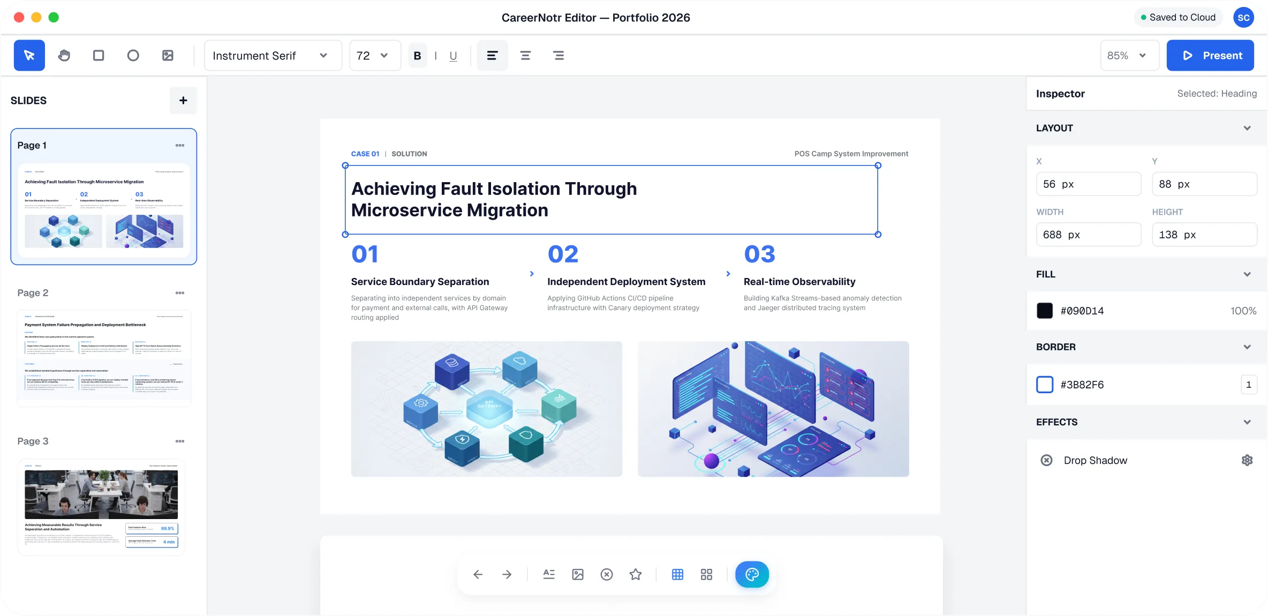Click the star favorite icon
Viewport: 1268px width, 616px height.
636,574
